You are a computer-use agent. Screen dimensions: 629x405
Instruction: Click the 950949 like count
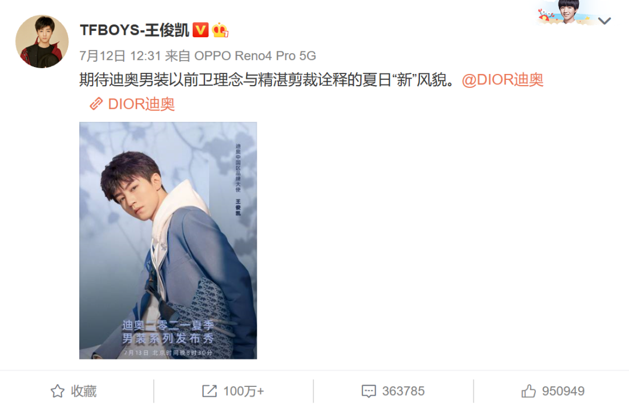click(x=563, y=391)
